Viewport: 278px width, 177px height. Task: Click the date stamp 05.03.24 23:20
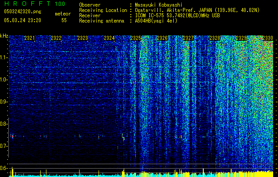point(23,20)
